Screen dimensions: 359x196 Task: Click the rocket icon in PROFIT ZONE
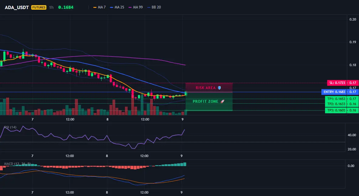[222, 101]
